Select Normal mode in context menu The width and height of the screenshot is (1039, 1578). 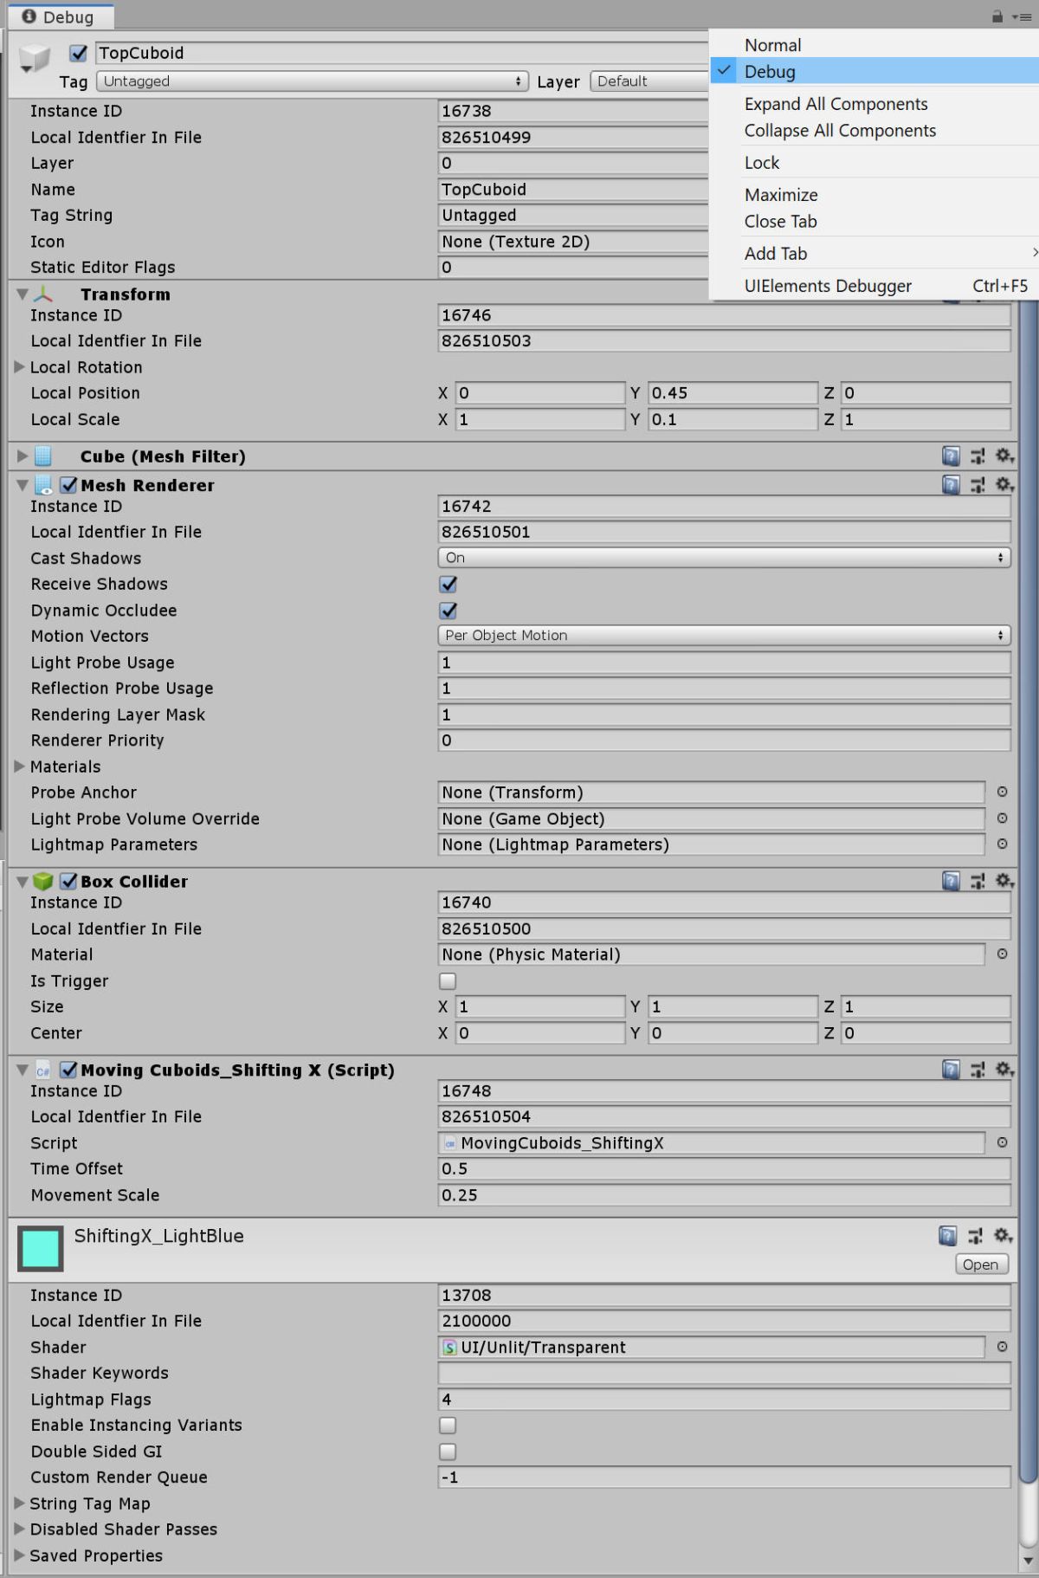click(874, 45)
